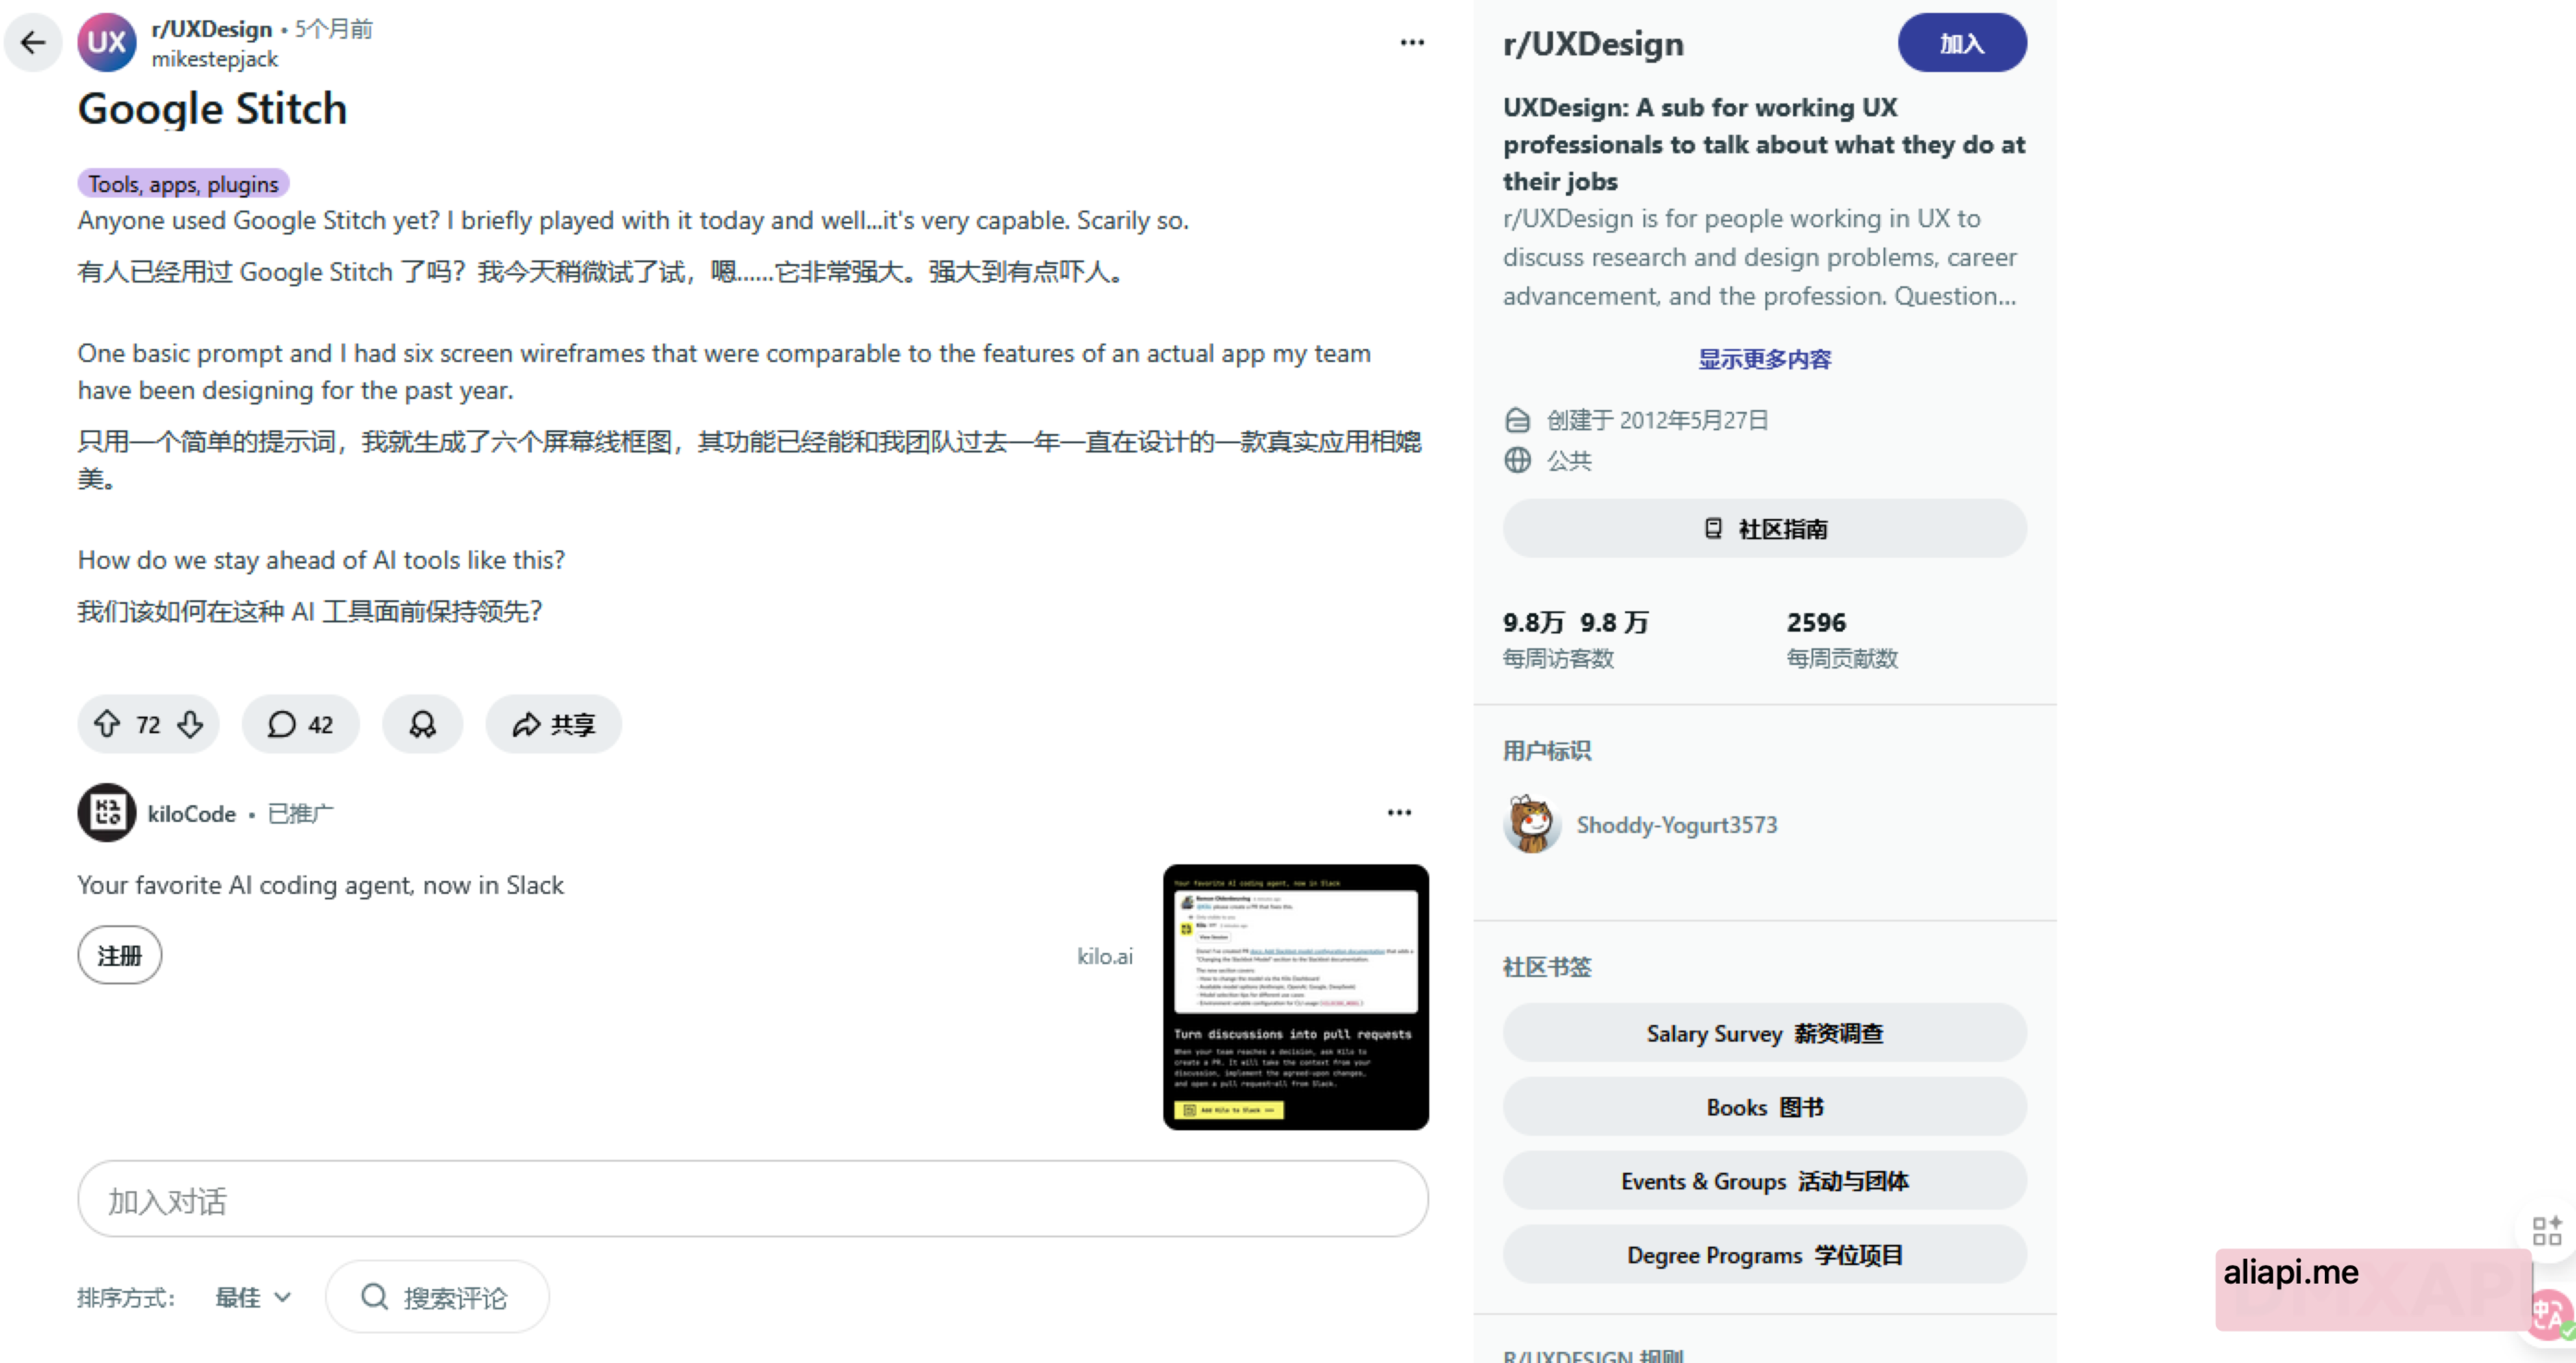Open the 最佳 sort order dropdown
Screen dimensions: 2576x1363
click(x=253, y=1297)
